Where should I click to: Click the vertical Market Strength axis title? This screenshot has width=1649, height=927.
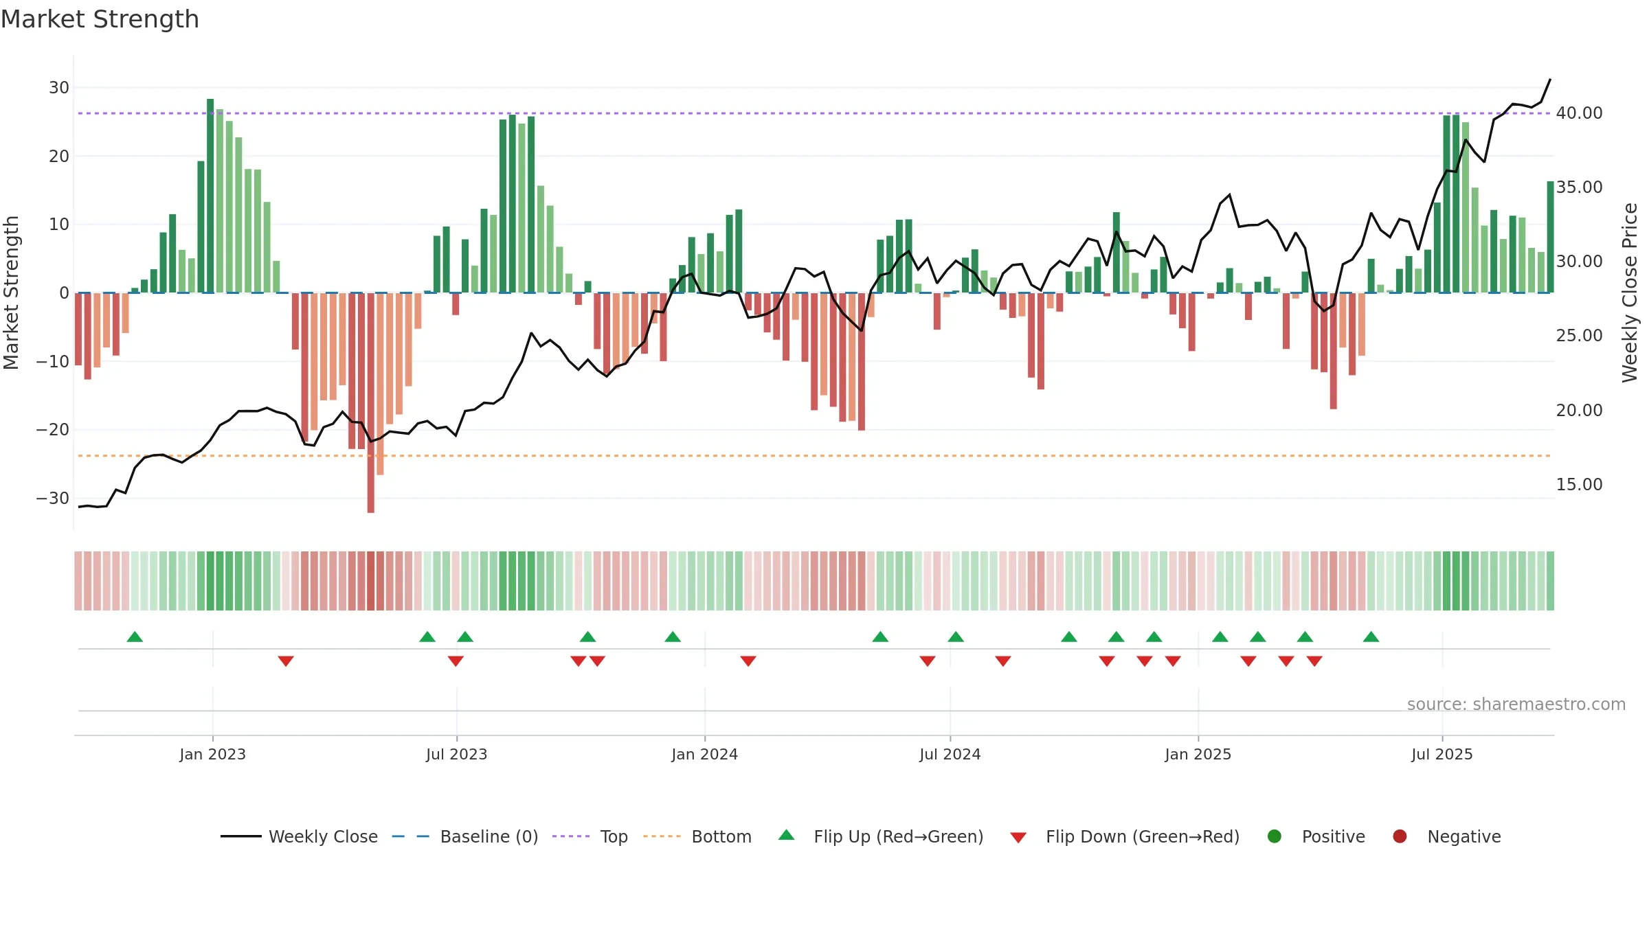[x=11, y=293]
